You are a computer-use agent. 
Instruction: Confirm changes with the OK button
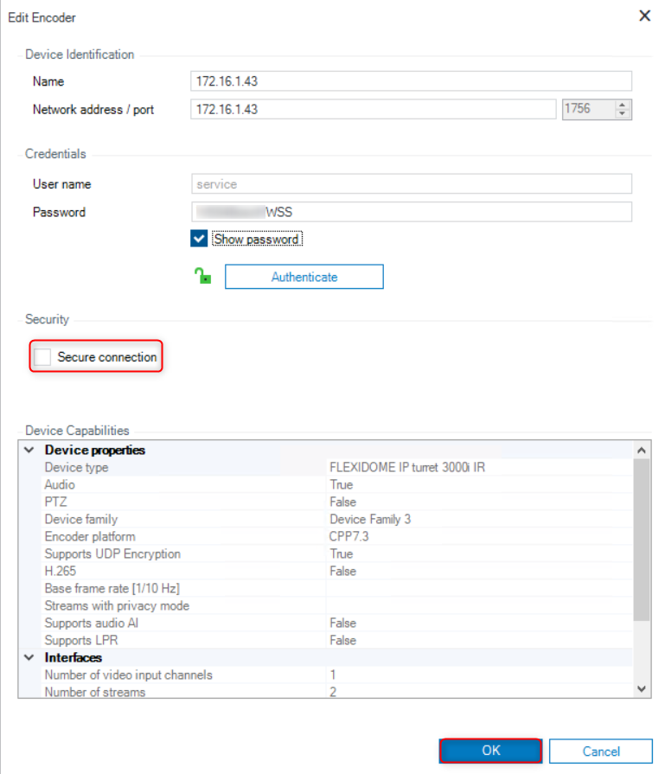(491, 751)
